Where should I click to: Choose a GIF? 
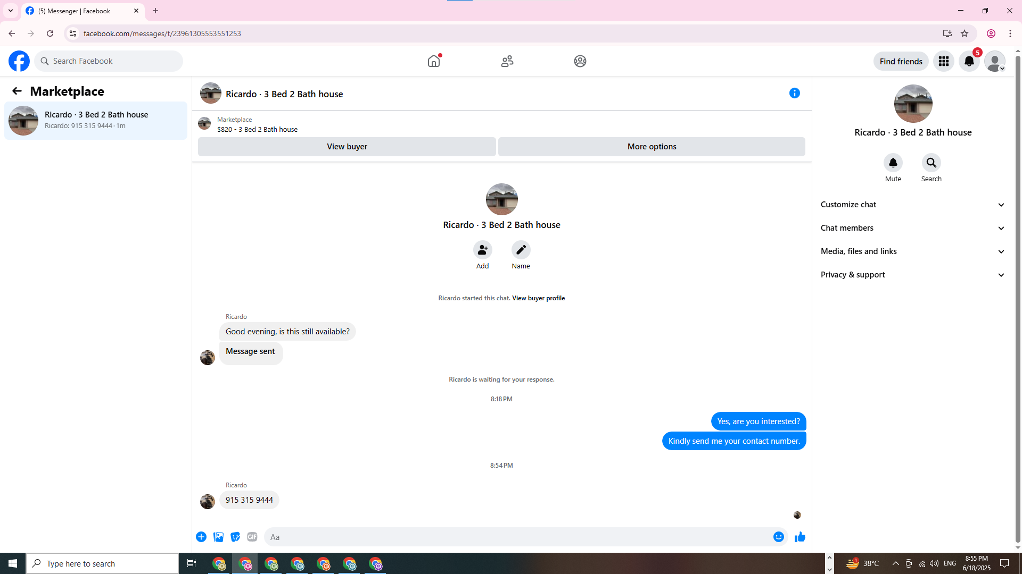tap(252, 537)
